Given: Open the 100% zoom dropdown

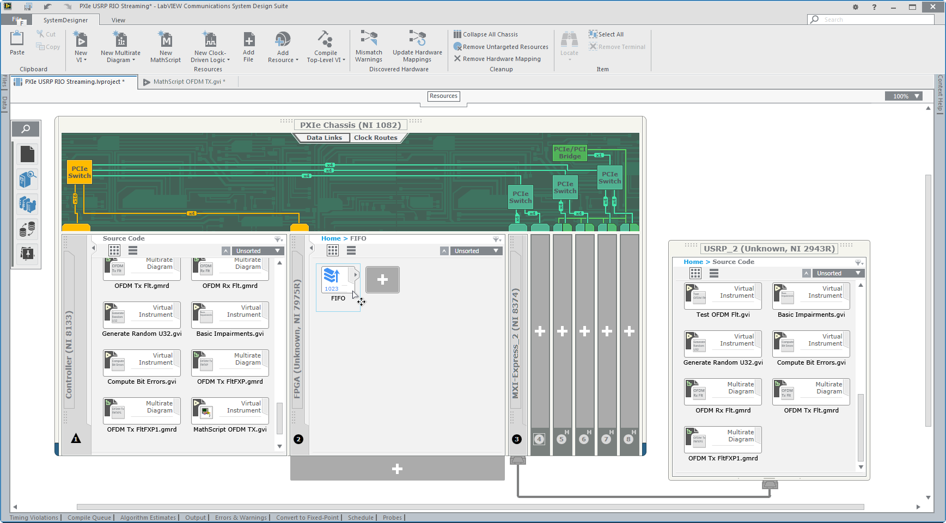Looking at the screenshot, I should pos(904,96).
